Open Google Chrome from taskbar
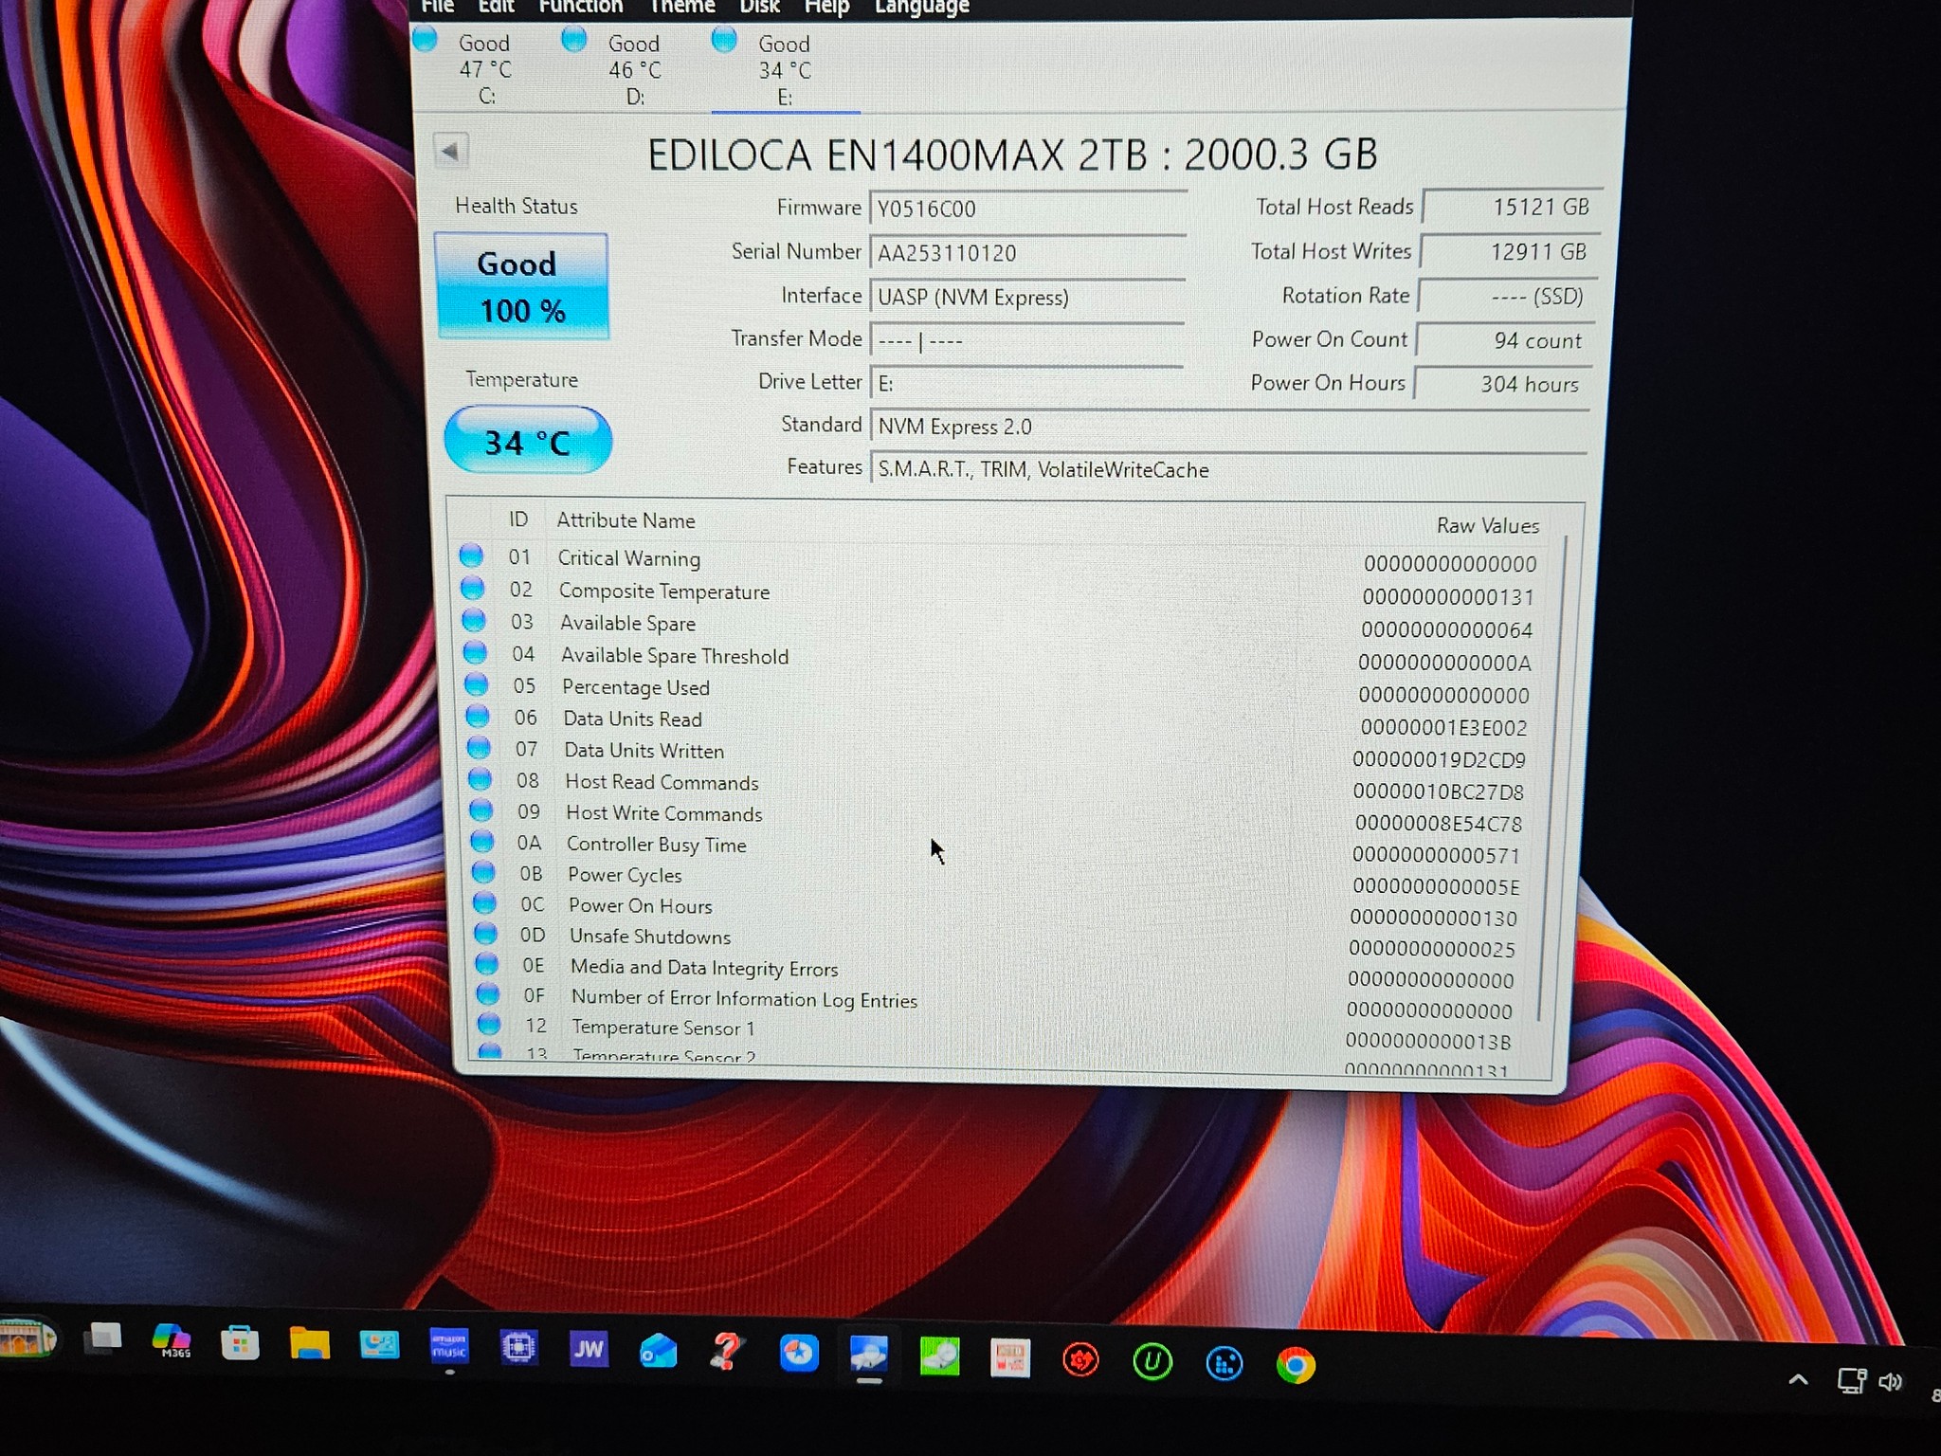This screenshot has height=1456, width=1941. 1296,1366
